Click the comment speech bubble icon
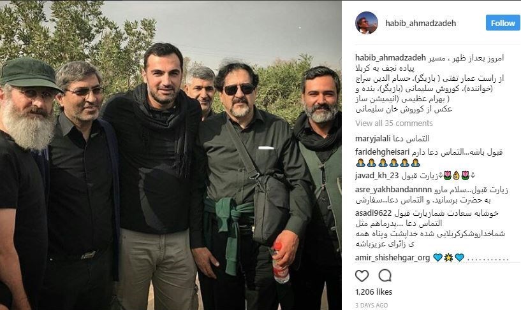 pyautogui.click(x=385, y=276)
